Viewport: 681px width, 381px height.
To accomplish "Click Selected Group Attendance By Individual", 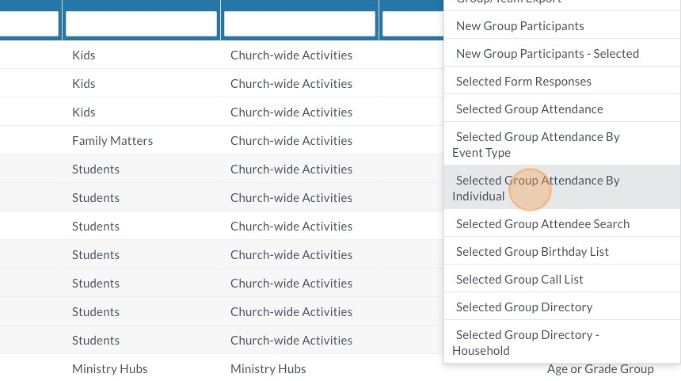I will [537, 188].
